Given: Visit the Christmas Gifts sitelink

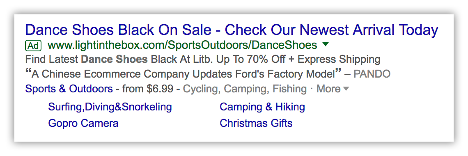Looking at the screenshot, I should point(256,123).
